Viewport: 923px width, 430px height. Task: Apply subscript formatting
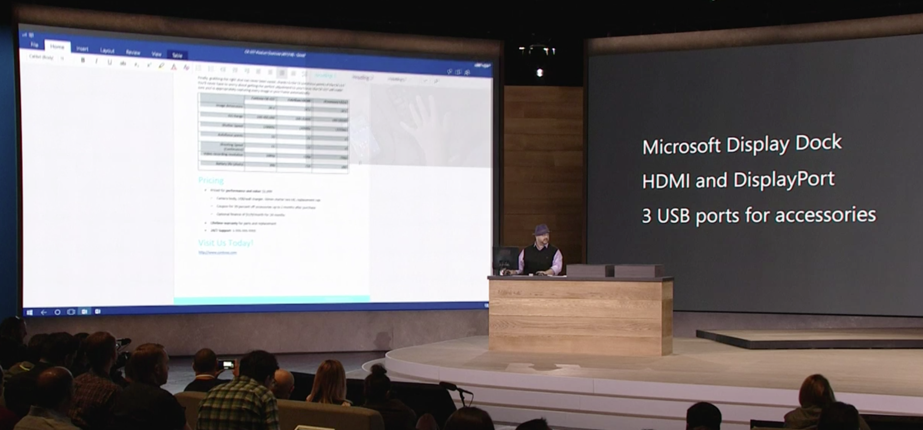pyautogui.click(x=136, y=64)
